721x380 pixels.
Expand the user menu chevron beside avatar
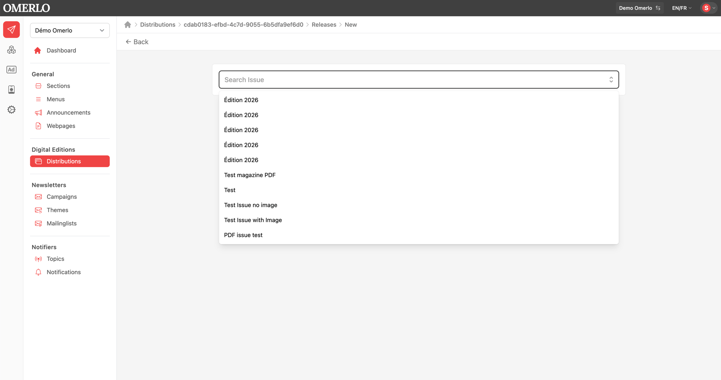click(x=714, y=8)
